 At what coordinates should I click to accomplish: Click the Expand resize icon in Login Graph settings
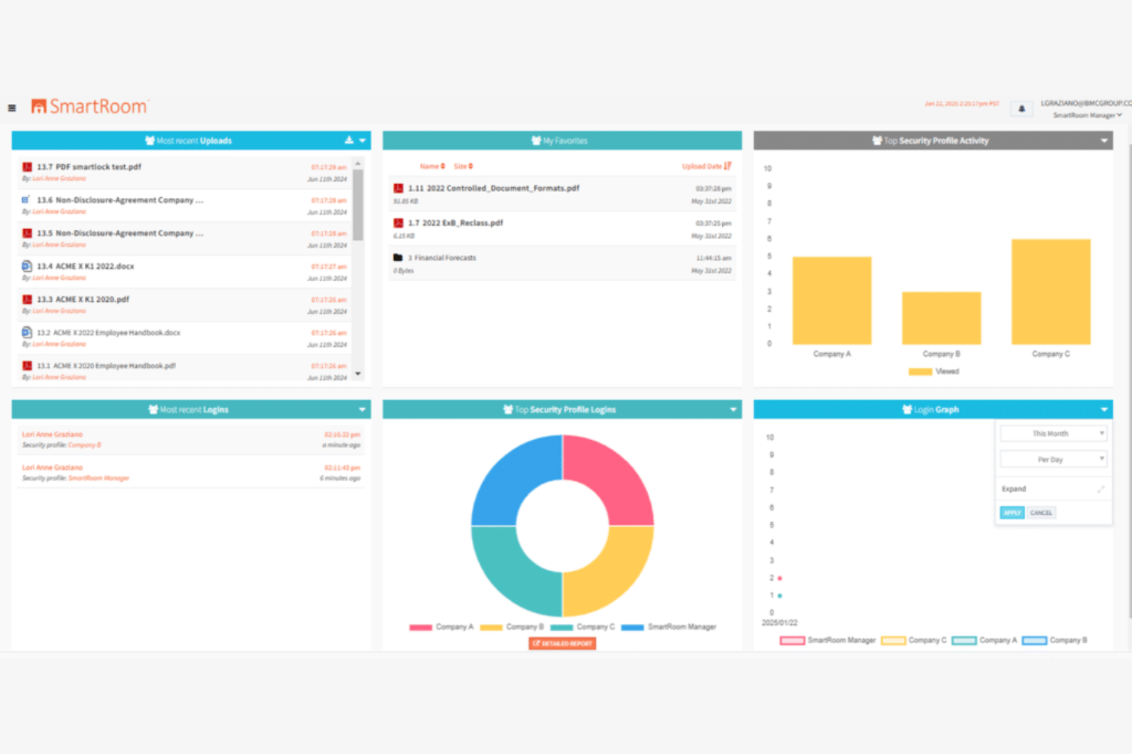pyautogui.click(x=1101, y=489)
